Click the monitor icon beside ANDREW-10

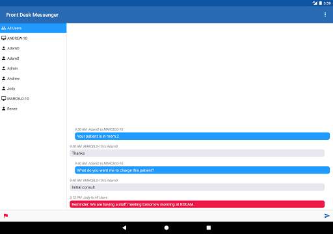4,38
